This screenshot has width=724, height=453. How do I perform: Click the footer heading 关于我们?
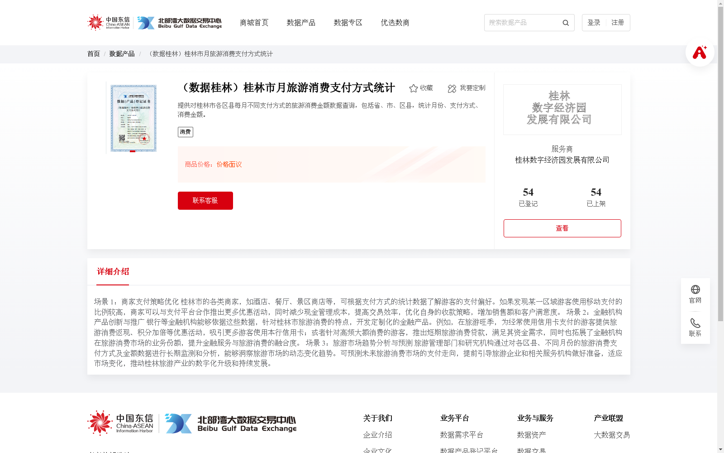tap(377, 418)
